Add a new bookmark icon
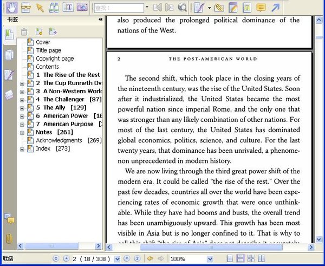 coord(39,31)
